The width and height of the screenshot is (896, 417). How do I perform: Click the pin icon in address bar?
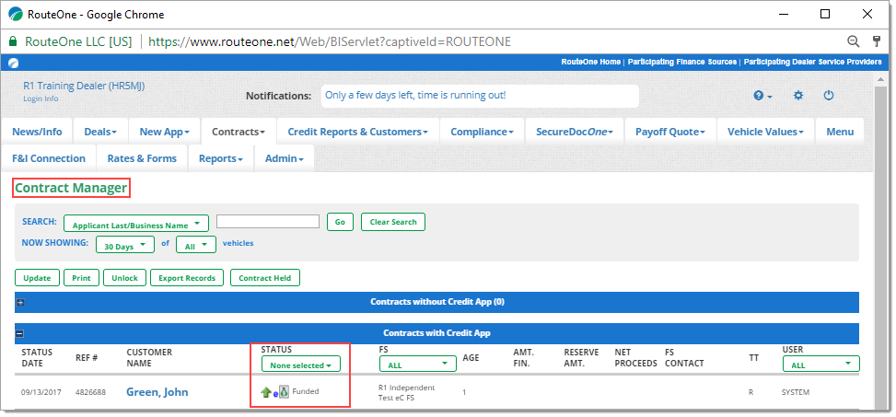coord(877,41)
